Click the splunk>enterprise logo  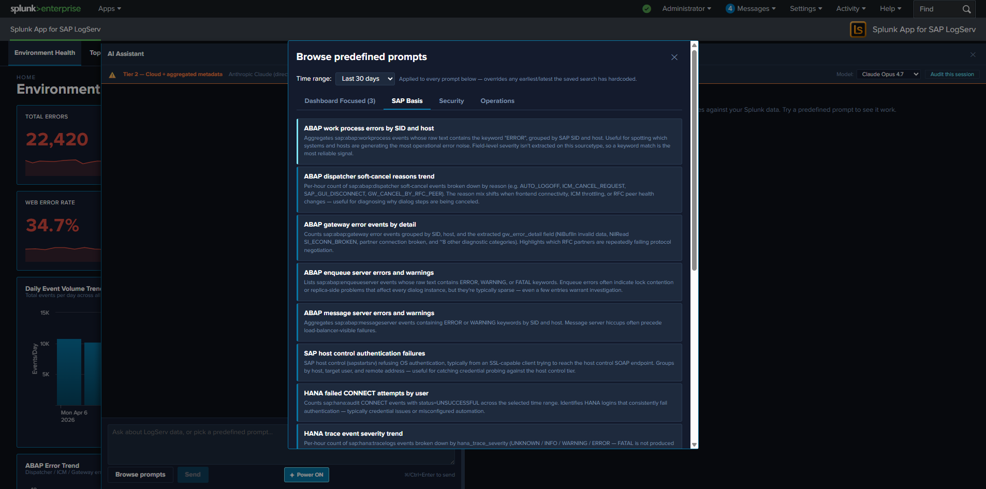coord(46,9)
